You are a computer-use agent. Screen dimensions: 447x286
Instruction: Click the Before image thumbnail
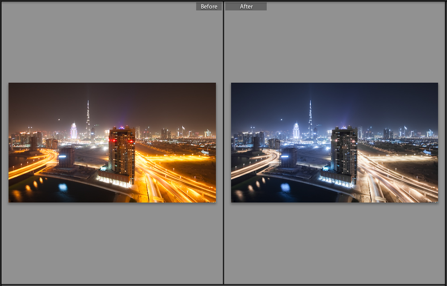(112, 143)
